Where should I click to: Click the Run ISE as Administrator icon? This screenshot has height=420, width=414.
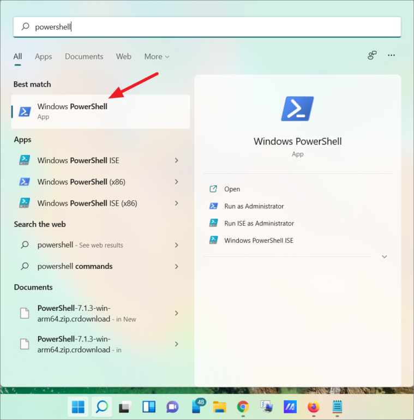tap(213, 223)
